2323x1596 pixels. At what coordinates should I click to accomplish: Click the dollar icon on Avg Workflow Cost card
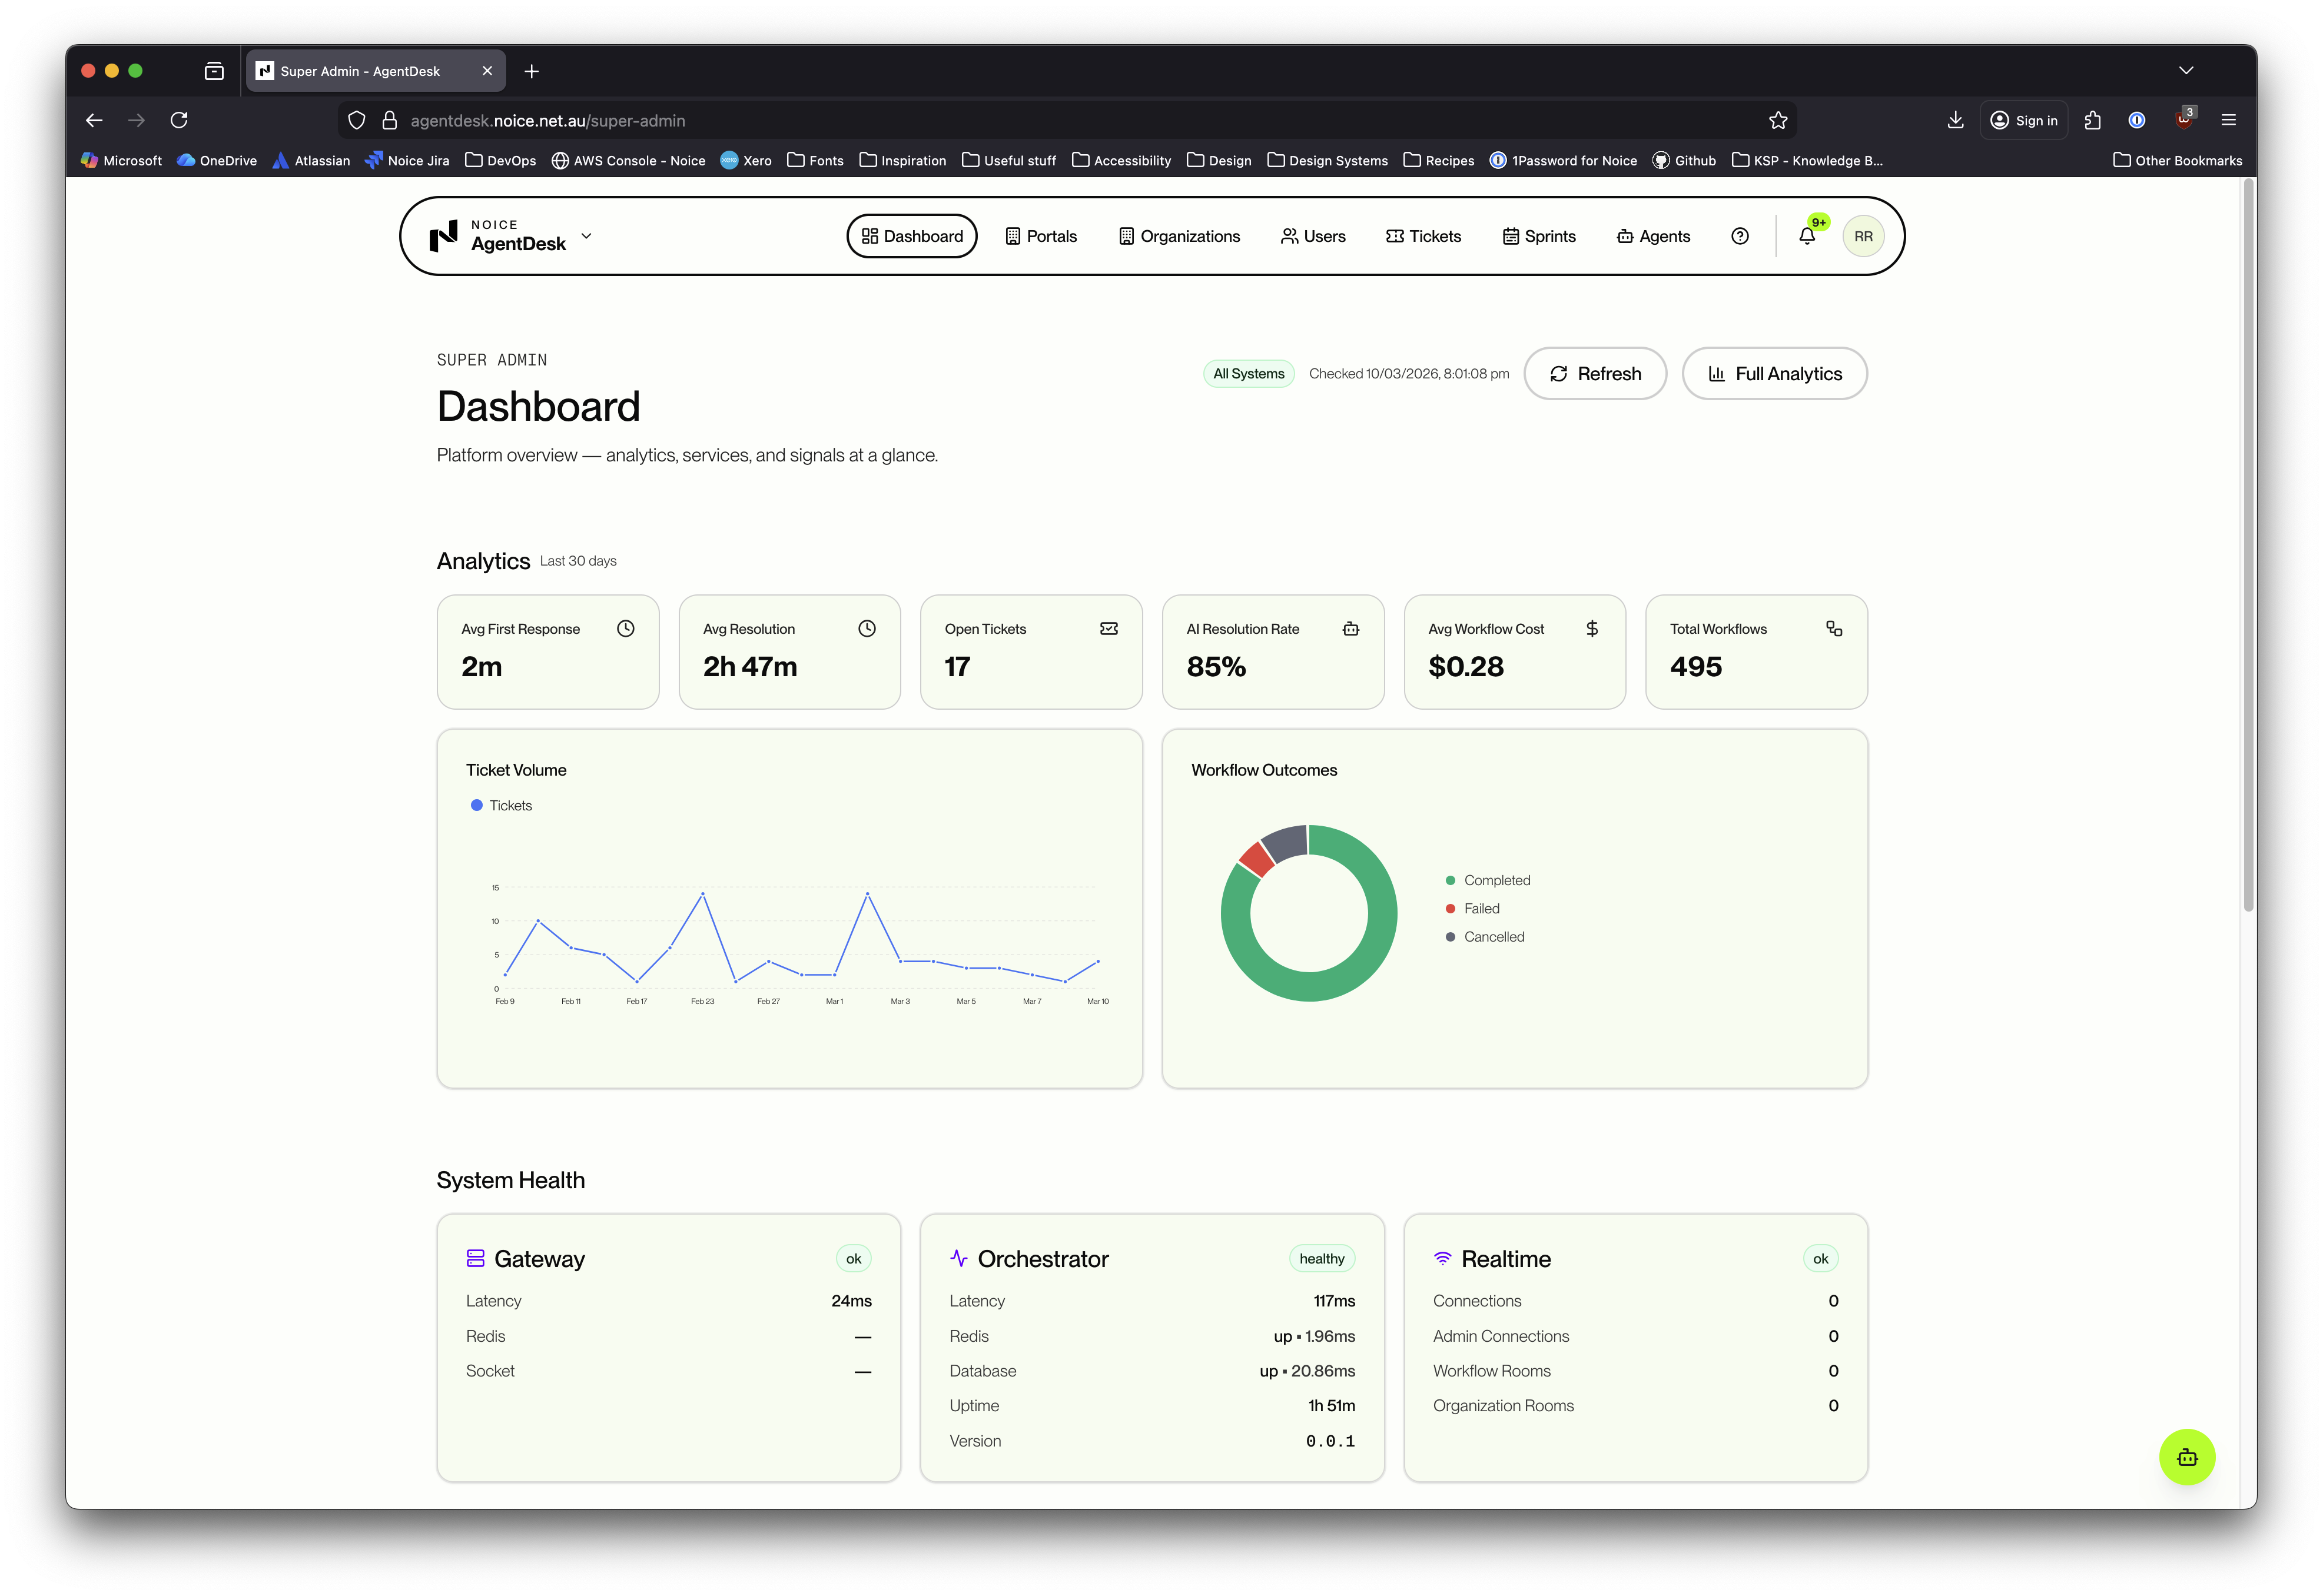[x=1592, y=628]
